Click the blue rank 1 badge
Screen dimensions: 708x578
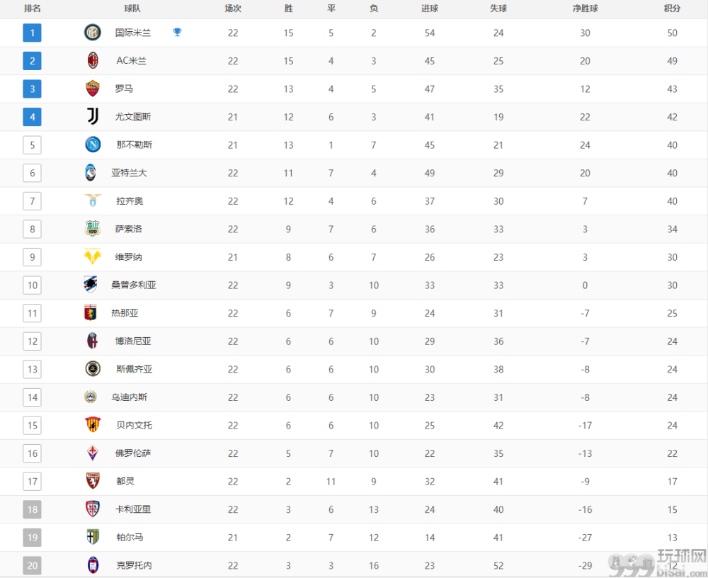32,33
